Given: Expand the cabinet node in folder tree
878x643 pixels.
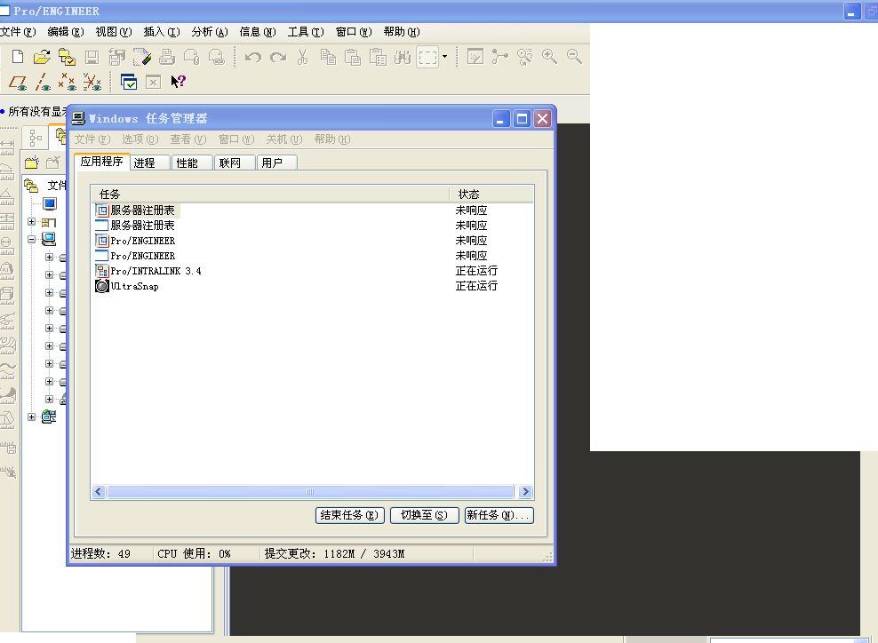Looking at the screenshot, I should click(x=31, y=222).
